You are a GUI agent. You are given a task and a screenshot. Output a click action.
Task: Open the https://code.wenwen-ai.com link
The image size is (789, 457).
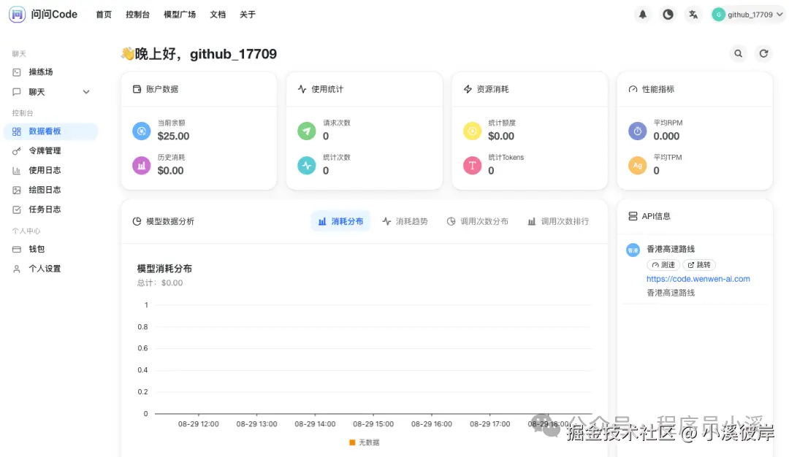tap(698, 278)
